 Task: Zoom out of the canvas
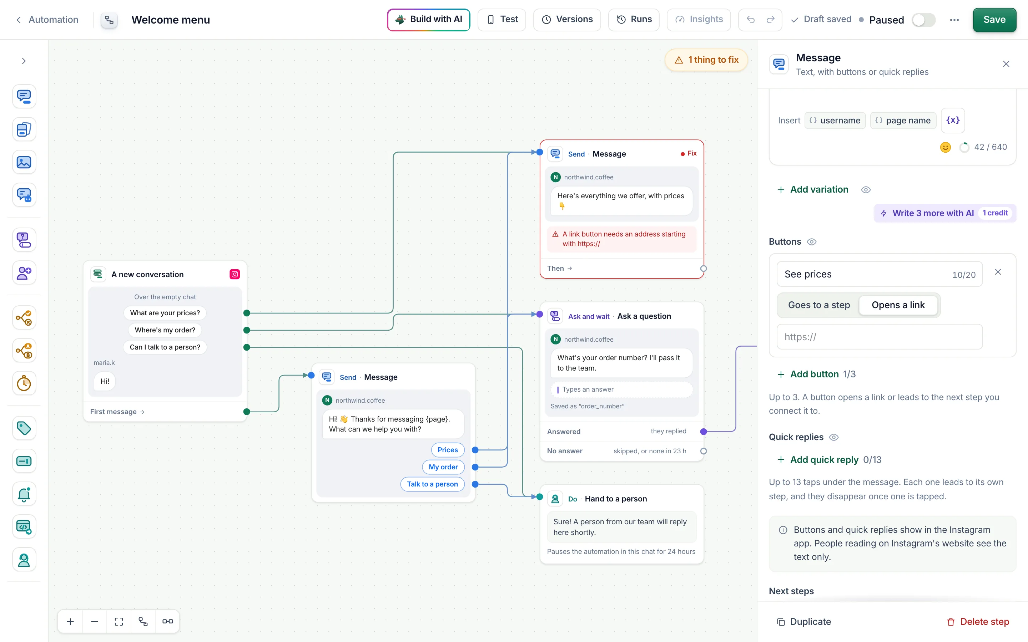coord(95,622)
